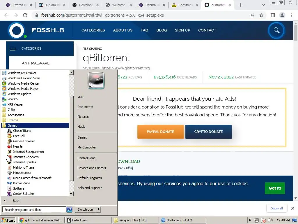The height and width of the screenshot is (224, 298).
Task: Click the Chrome address bar
Action: click(x=141, y=15)
